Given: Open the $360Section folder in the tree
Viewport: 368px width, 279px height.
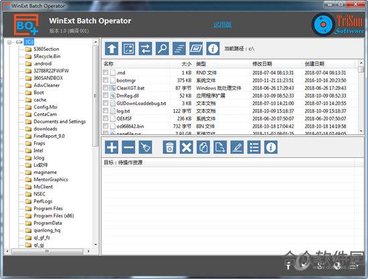Looking at the screenshot, I should click(46, 49).
